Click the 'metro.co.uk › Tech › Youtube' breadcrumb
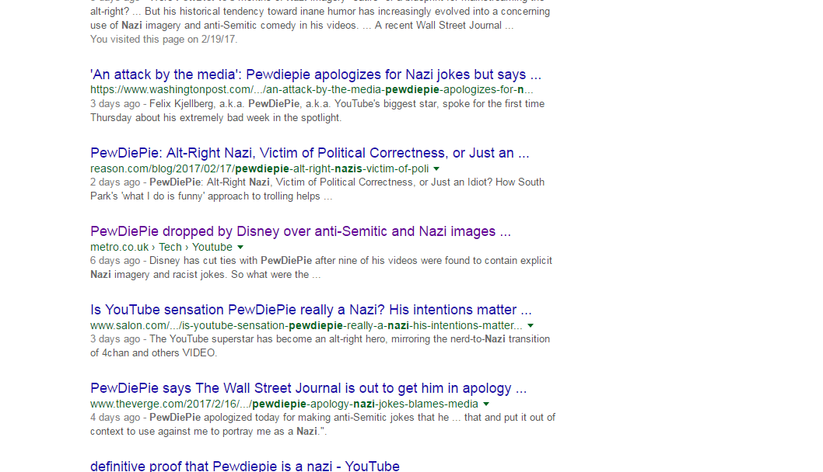Viewport: 823px width, 472px height. pyautogui.click(x=161, y=248)
